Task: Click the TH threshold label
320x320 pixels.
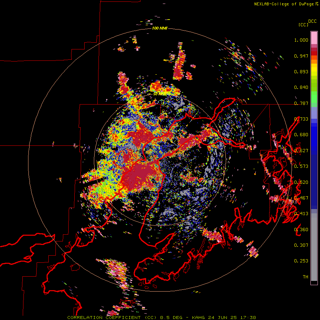Action: (305, 277)
